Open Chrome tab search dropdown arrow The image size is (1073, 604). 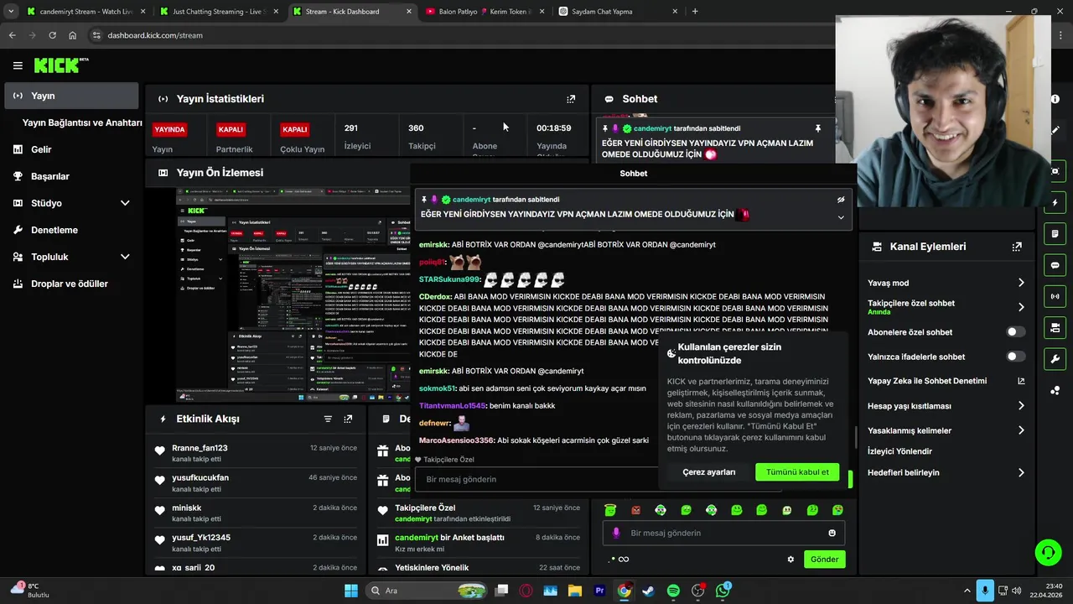coord(11,12)
